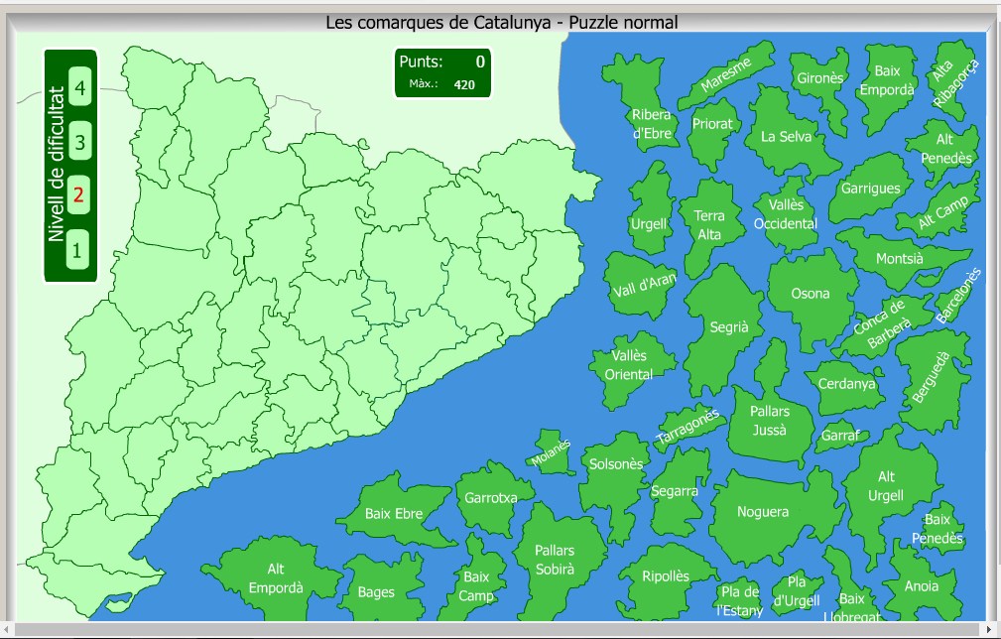Pick up the Baix Ebre piece

pos(393,514)
